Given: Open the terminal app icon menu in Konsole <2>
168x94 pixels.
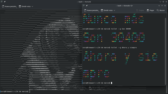Looking at the screenshot, I should click(84, 6).
